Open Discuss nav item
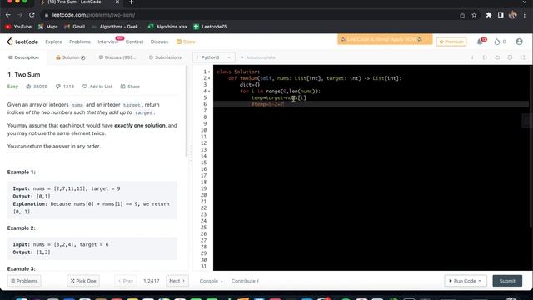This screenshot has width=533, height=300. (x=159, y=42)
